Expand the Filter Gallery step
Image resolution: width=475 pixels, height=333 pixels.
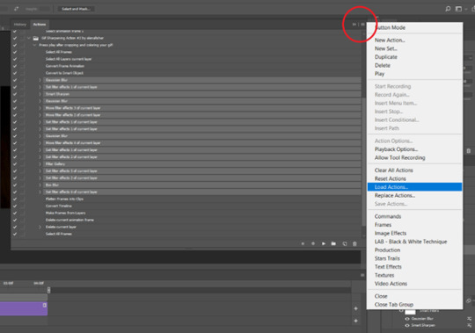point(40,164)
